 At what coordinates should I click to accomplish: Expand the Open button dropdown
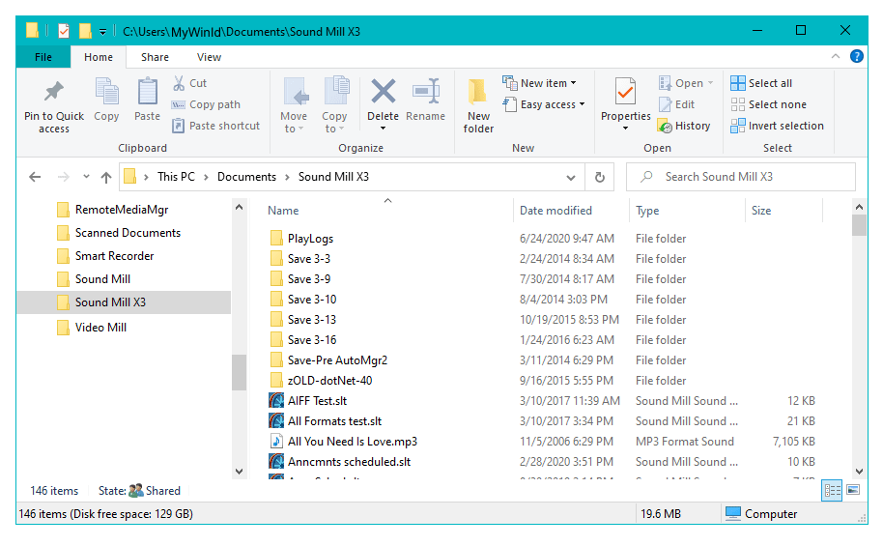(710, 83)
